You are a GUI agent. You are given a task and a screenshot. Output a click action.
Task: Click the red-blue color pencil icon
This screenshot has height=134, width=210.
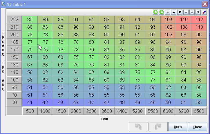click(204, 12)
